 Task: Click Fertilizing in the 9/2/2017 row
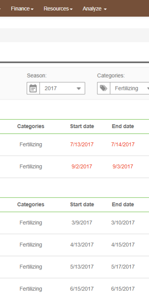pyautogui.click(x=31, y=166)
